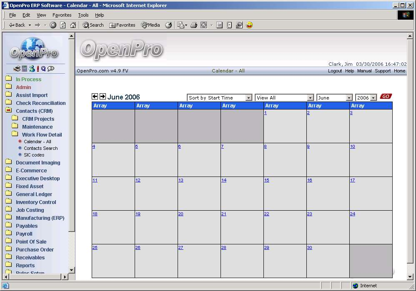Image resolution: width=416 pixels, height=291 pixels.
Task: Expand the CRM Projects folder
Action: [x=38, y=119]
